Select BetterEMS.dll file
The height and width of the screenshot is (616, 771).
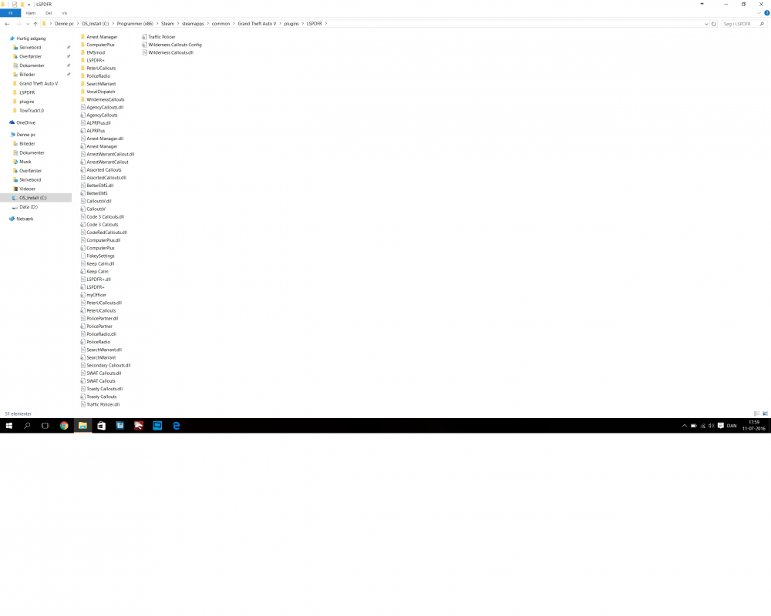(x=99, y=186)
